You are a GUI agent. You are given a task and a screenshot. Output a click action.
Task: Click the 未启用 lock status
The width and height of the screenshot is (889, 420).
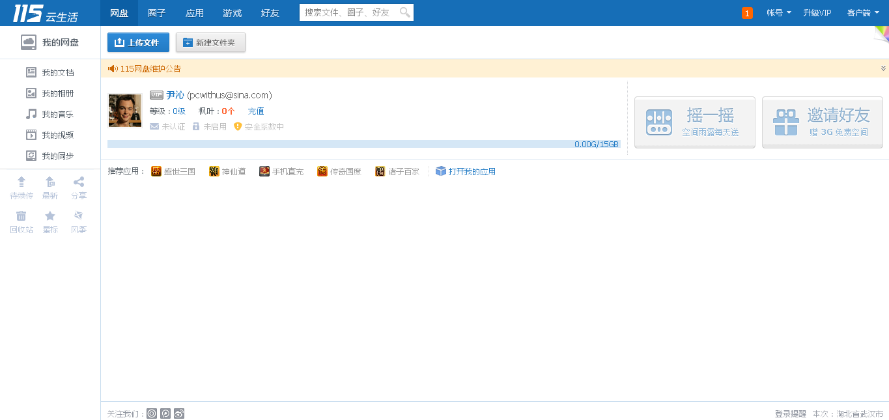pyautogui.click(x=209, y=127)
